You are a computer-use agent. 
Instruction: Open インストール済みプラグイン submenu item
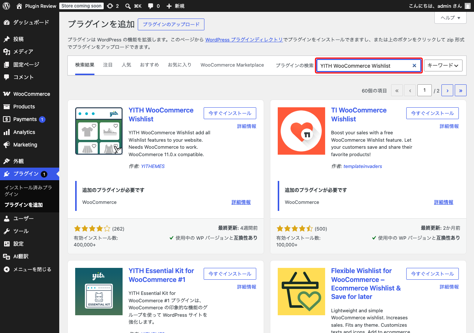pos(30,191)
